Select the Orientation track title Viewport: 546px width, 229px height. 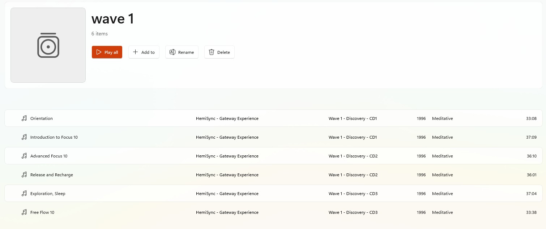click(42, 118)
